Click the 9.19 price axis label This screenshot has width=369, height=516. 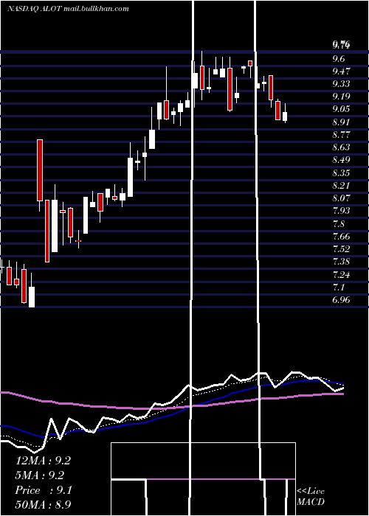(x=341, y=97)
